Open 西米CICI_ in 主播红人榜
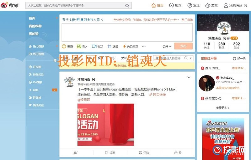251x160 pixels. tap(213, 68)
